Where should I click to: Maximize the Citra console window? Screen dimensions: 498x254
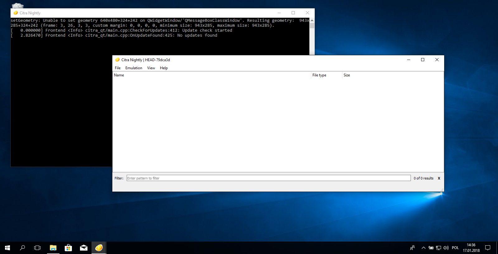tap(293, 13)
